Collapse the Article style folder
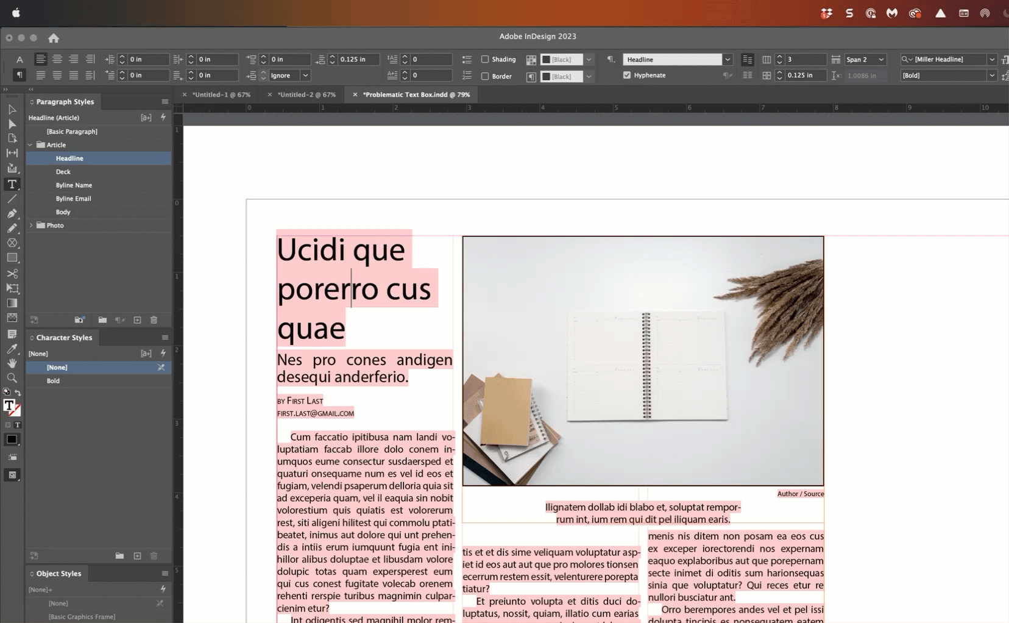The image size is (1009, 623). click(x=30, y=145)
